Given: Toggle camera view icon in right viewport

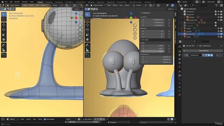Looking at the screenshot, I should 135,34.
